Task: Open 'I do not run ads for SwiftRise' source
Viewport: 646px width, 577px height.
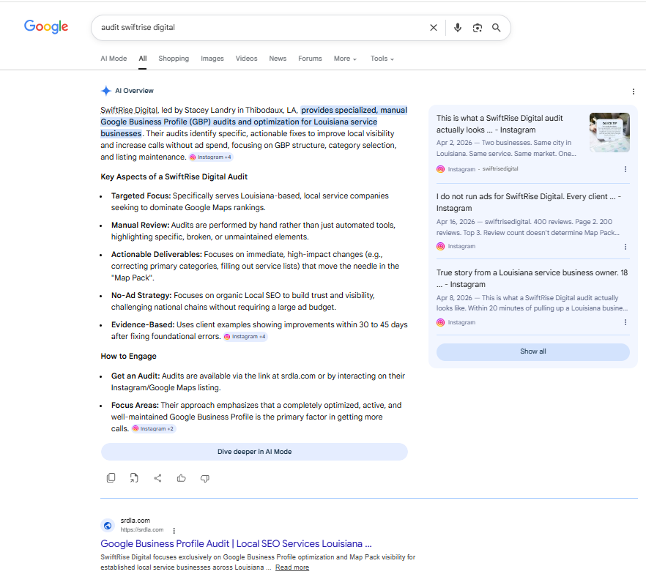Action: pos(529,202)
